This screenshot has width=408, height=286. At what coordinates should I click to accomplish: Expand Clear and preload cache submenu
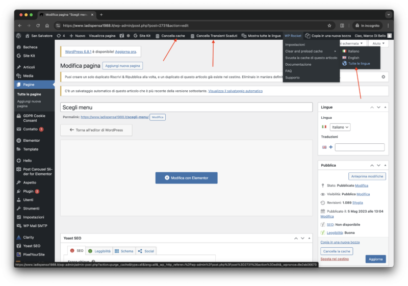[311, 51]
